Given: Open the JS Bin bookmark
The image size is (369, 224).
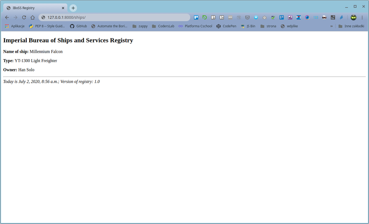Looking at the screenshot, I should [x=248, y=26].
